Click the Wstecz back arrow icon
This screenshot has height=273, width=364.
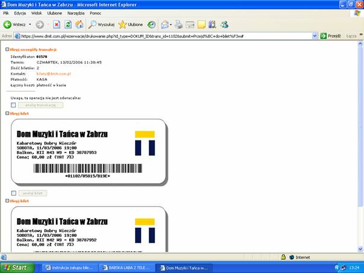(x=8, y=25)
